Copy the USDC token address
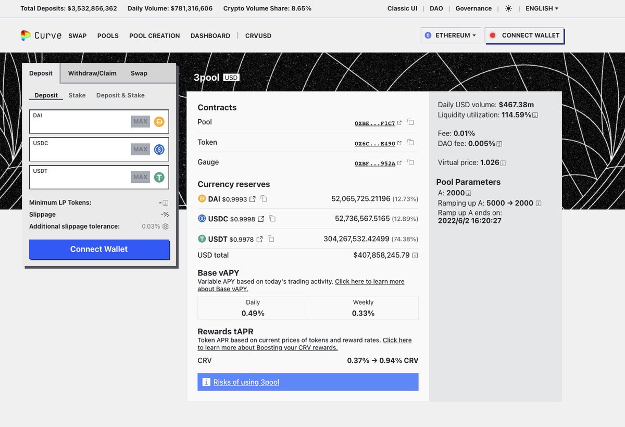 (x=272, y=219)
